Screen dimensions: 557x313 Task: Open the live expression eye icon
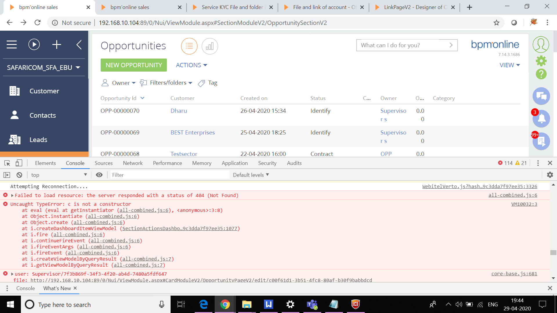click(x=99, y=175)
